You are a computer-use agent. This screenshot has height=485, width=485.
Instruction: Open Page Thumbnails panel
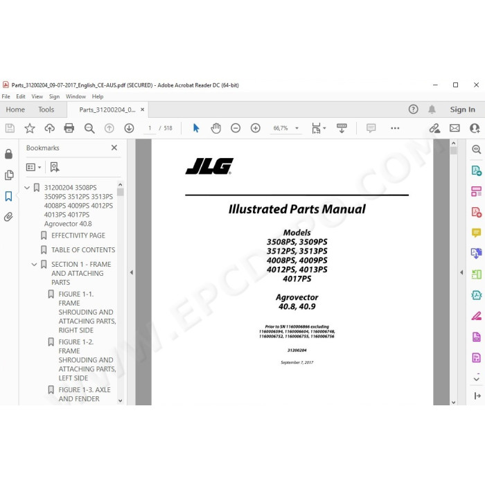pos(8,175)
